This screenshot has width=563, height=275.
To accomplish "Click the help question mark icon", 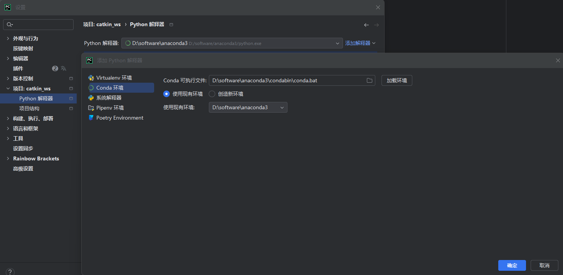I will tap(10, 272).
